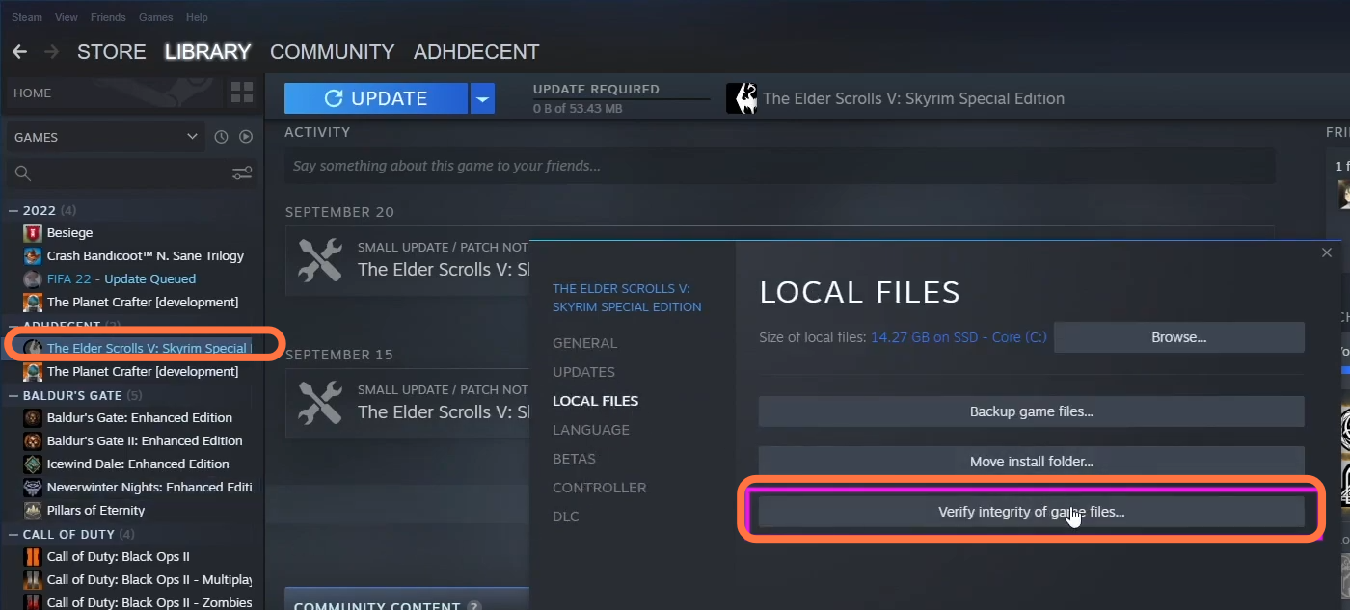Click Call of Duty Black Ops II icon
1350x610 pixels.
(33, 556)
